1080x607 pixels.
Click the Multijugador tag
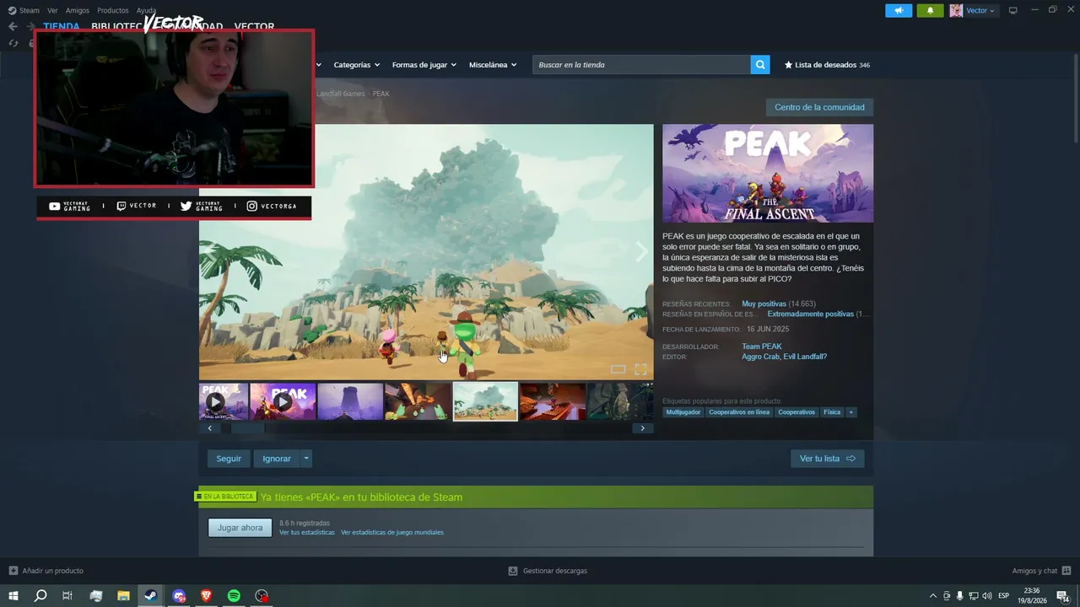click(683, 412)
